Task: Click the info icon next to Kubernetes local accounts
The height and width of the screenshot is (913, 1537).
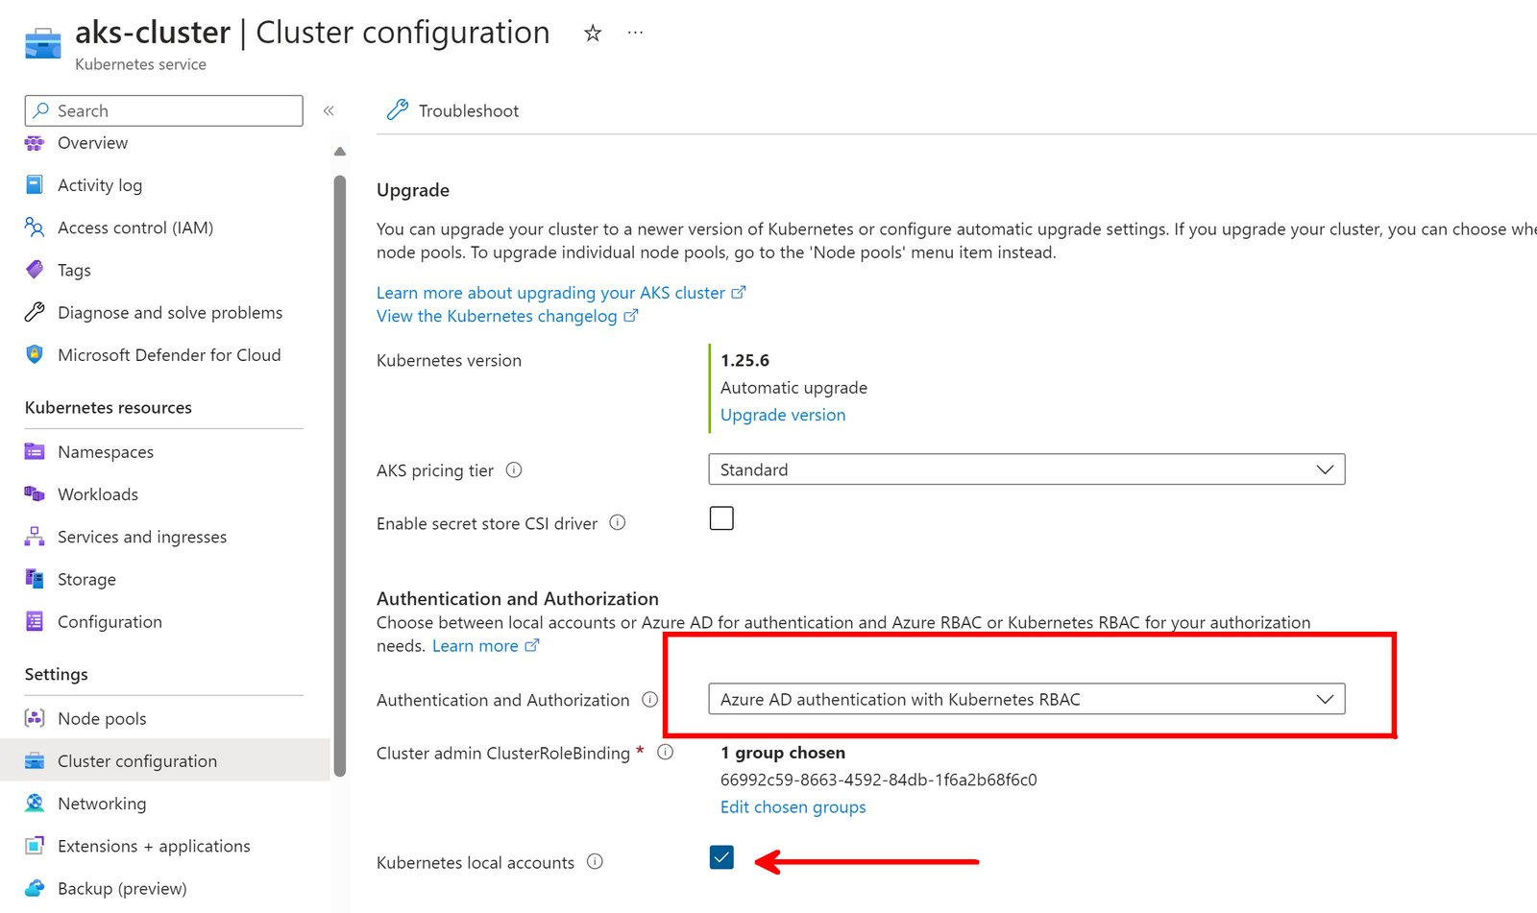Action: click(596, 862)
